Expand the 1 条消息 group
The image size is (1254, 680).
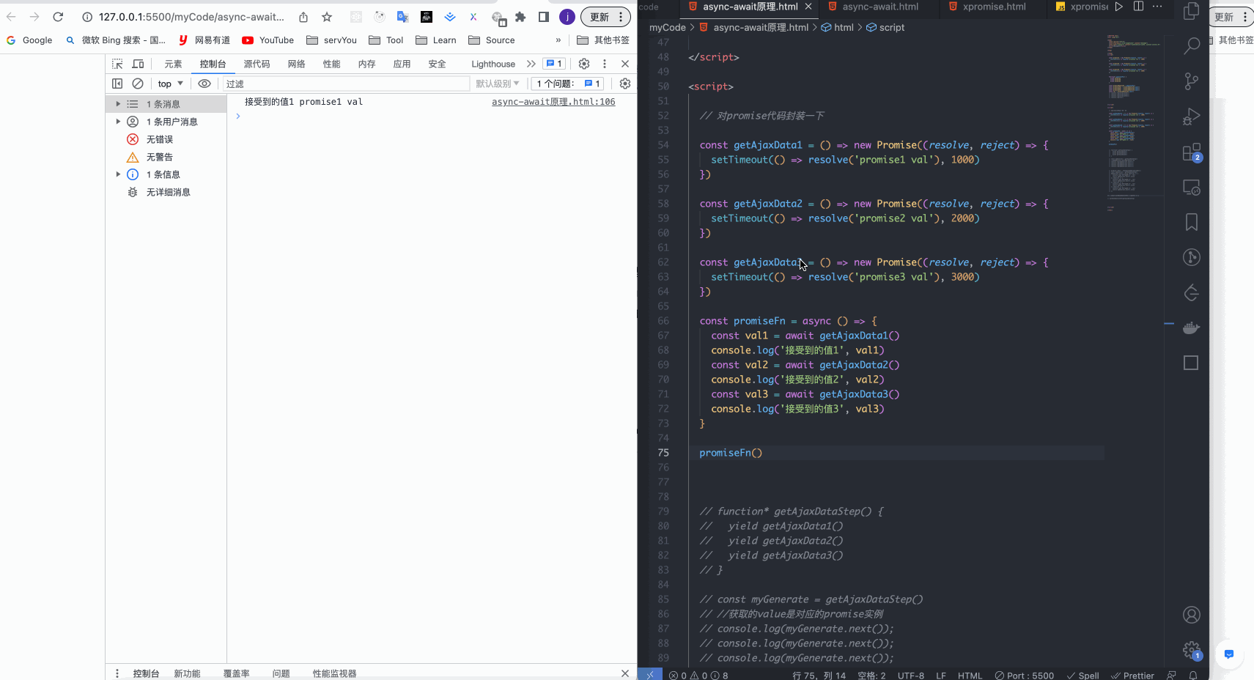(118, 104)
